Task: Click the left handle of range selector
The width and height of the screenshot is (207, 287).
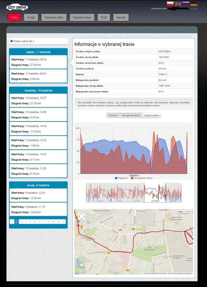Action: [x=144, y=192]
